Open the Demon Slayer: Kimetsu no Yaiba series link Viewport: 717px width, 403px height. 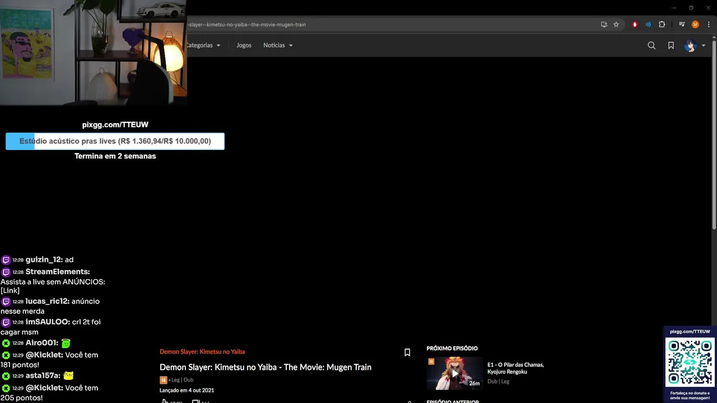pyautogui.click(x=202, y=352)
